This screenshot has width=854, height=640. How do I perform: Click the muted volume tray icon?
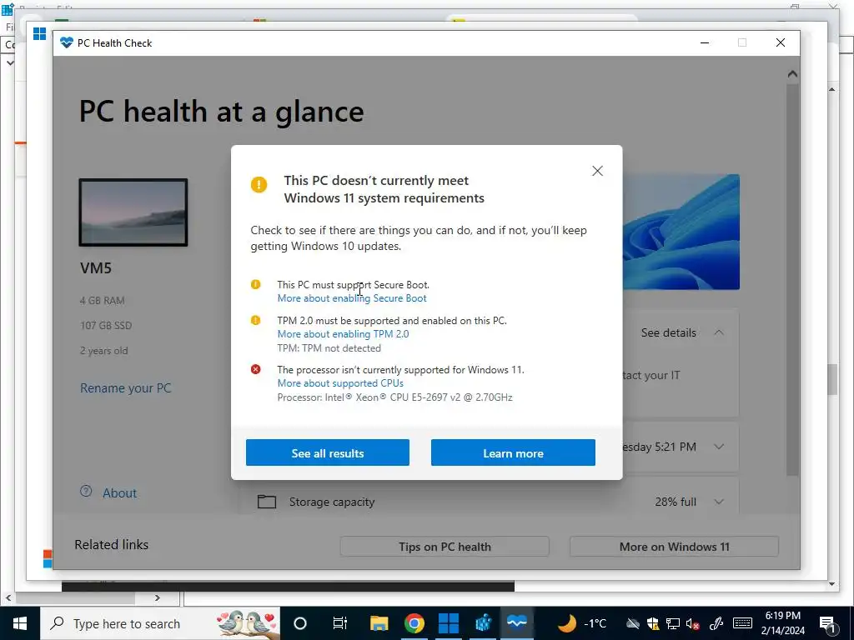692,623
